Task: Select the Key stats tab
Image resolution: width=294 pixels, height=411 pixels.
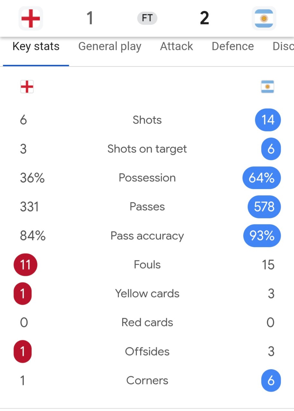Action: click(36, 46)
